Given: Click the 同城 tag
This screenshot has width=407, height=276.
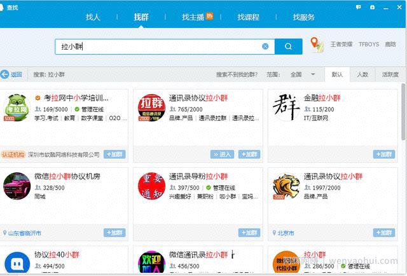Looking at the screenshot, I should (x=40, y=197).
